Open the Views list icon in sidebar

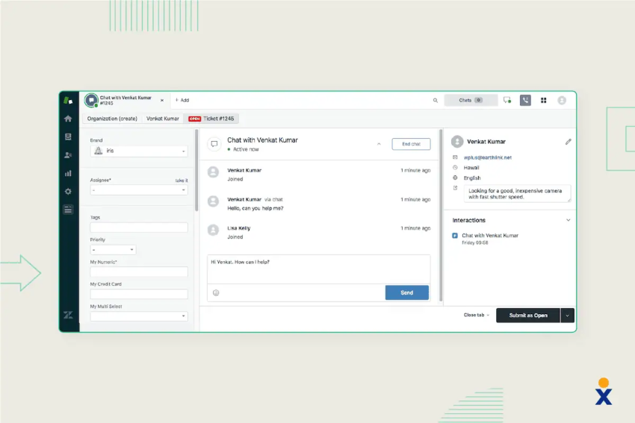point(68,137)
